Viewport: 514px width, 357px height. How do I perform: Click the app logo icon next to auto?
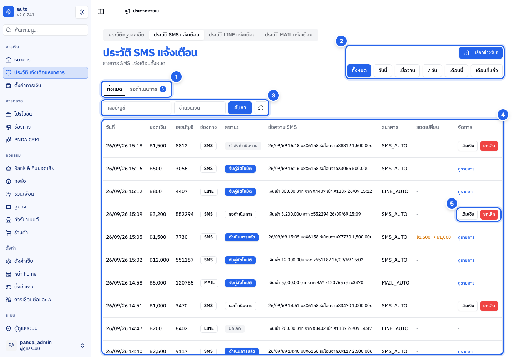(x=9, y=12)
